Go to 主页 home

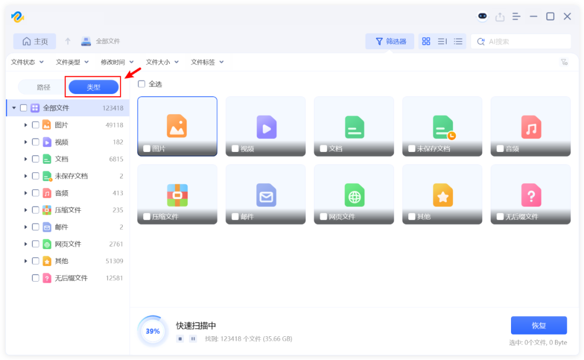pos(35,41)
